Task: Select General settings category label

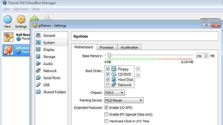Action: pos(49,36)
